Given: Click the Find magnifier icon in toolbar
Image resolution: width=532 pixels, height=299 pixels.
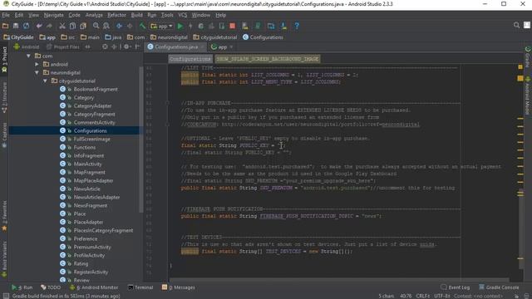Looking at the screenshot, I should click(x=96, y=26).
